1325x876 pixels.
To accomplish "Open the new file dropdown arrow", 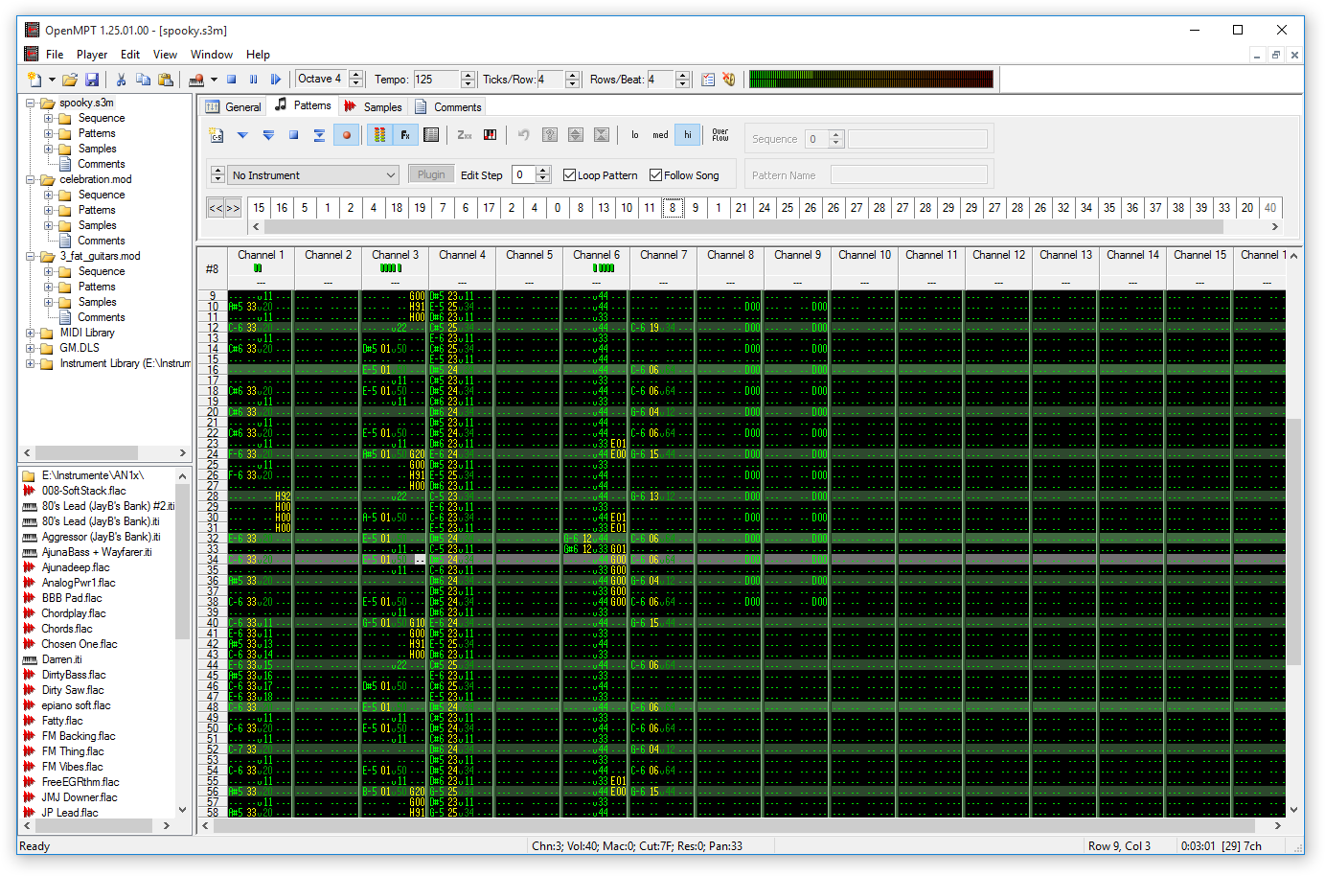I will [x=50, y=80].
